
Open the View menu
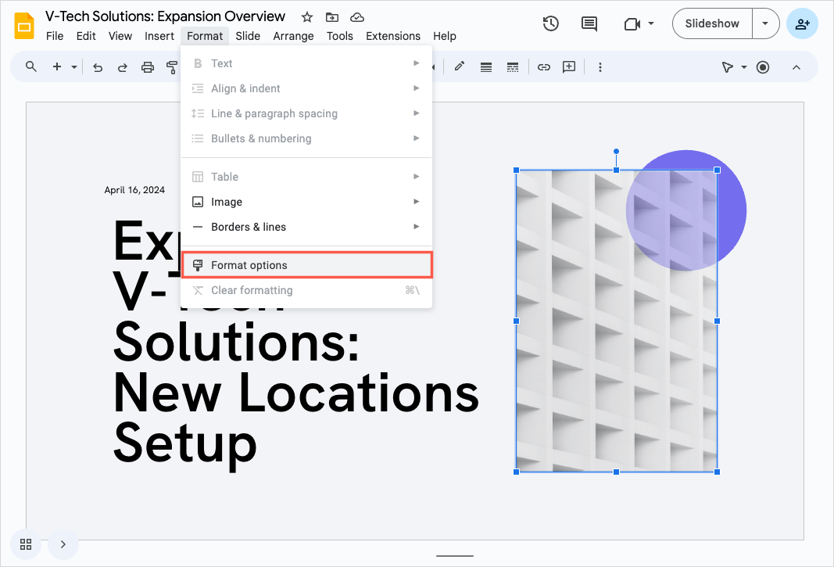(120, 36)
